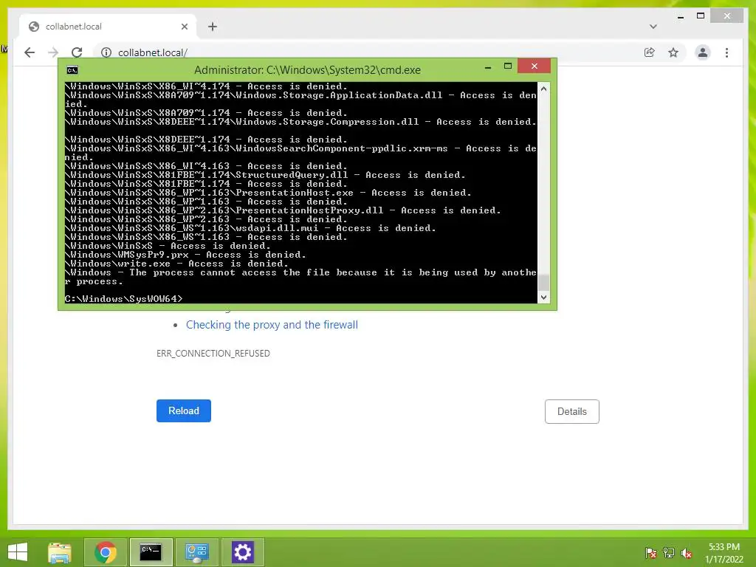The image size is (756, 567).
Task: Click the PresentationHost.exe denied line
Action: tap(268, 193)
